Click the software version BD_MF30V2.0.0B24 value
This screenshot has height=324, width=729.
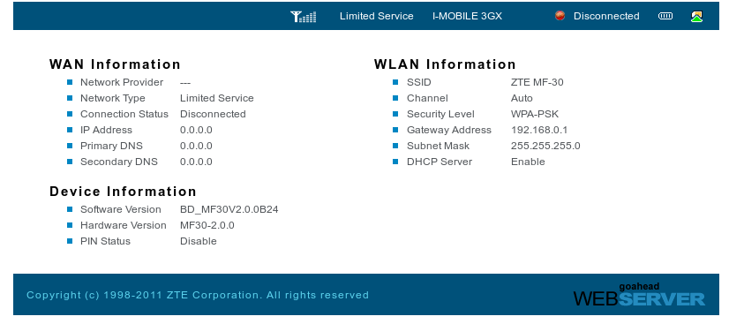pyautogui.click(x=229, y=209)
